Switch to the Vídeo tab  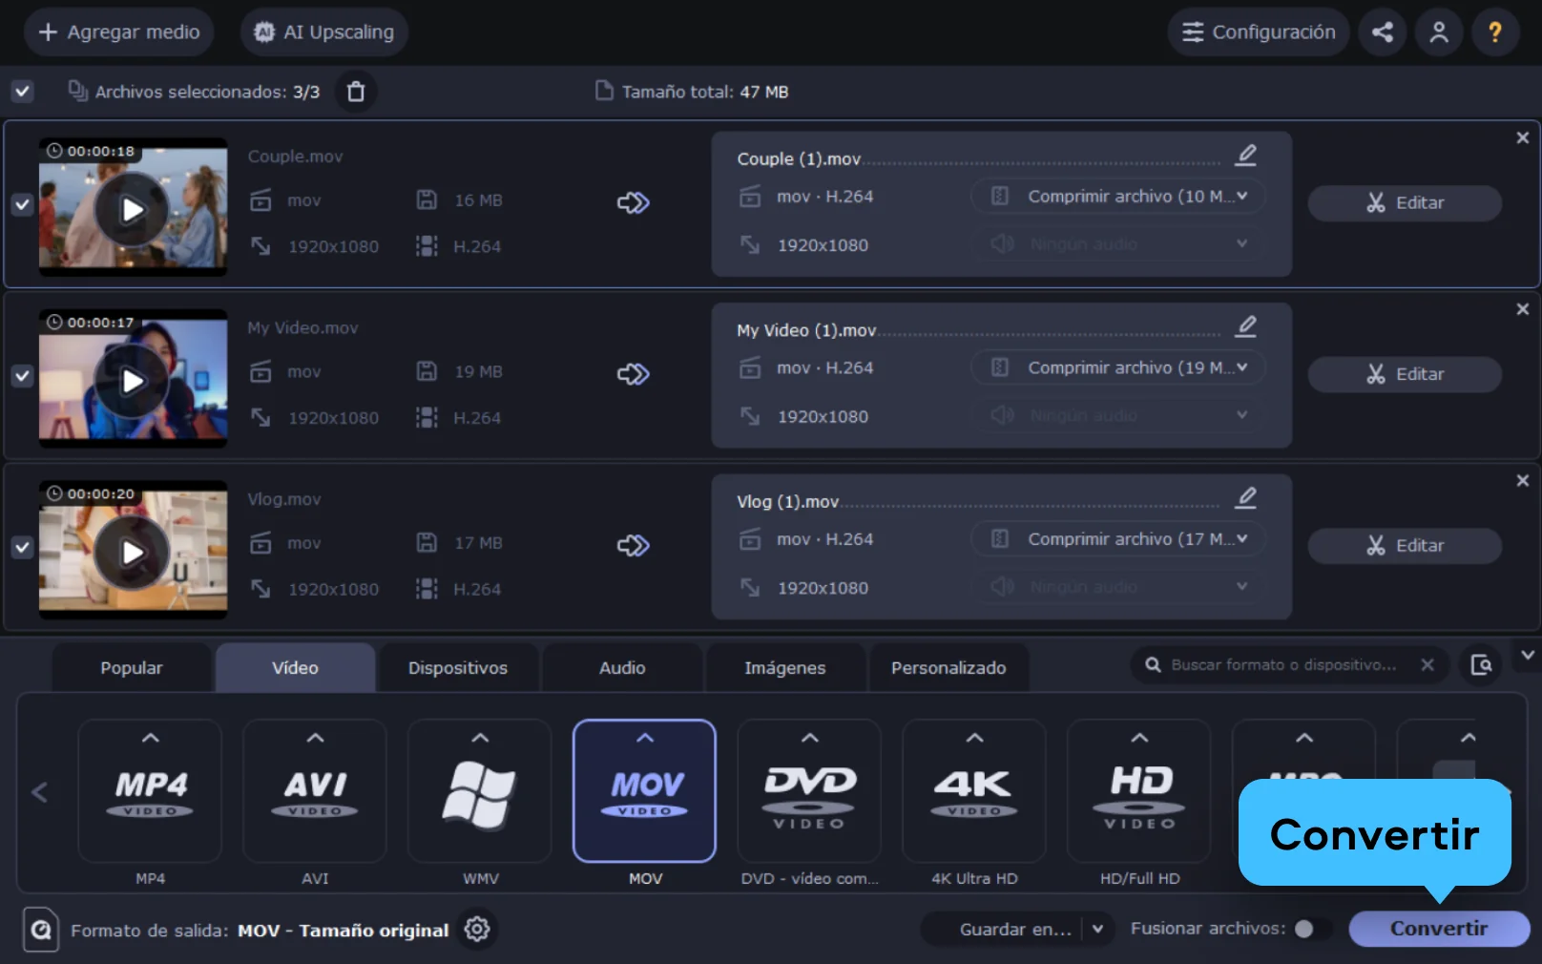pyautogui.click(x=295, y=668)
